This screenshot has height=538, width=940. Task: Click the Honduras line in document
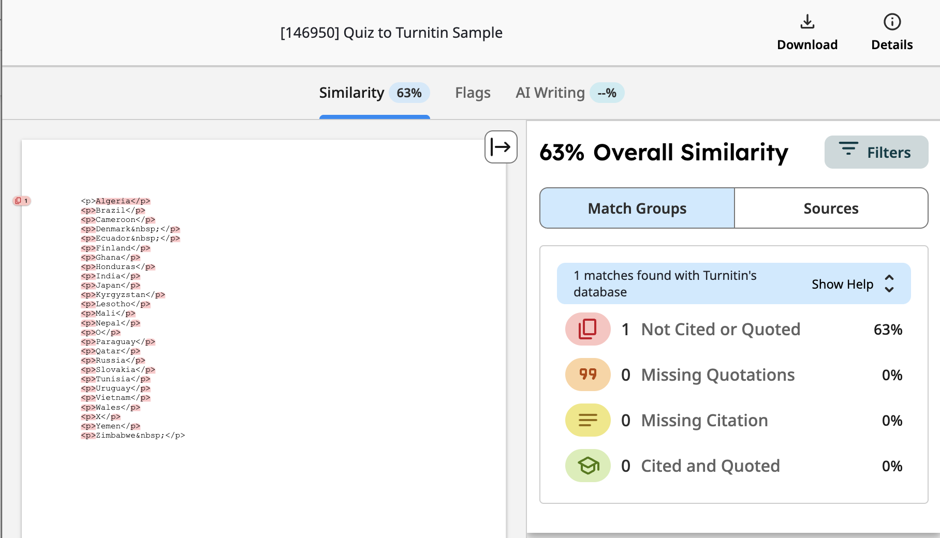(118, 266)
